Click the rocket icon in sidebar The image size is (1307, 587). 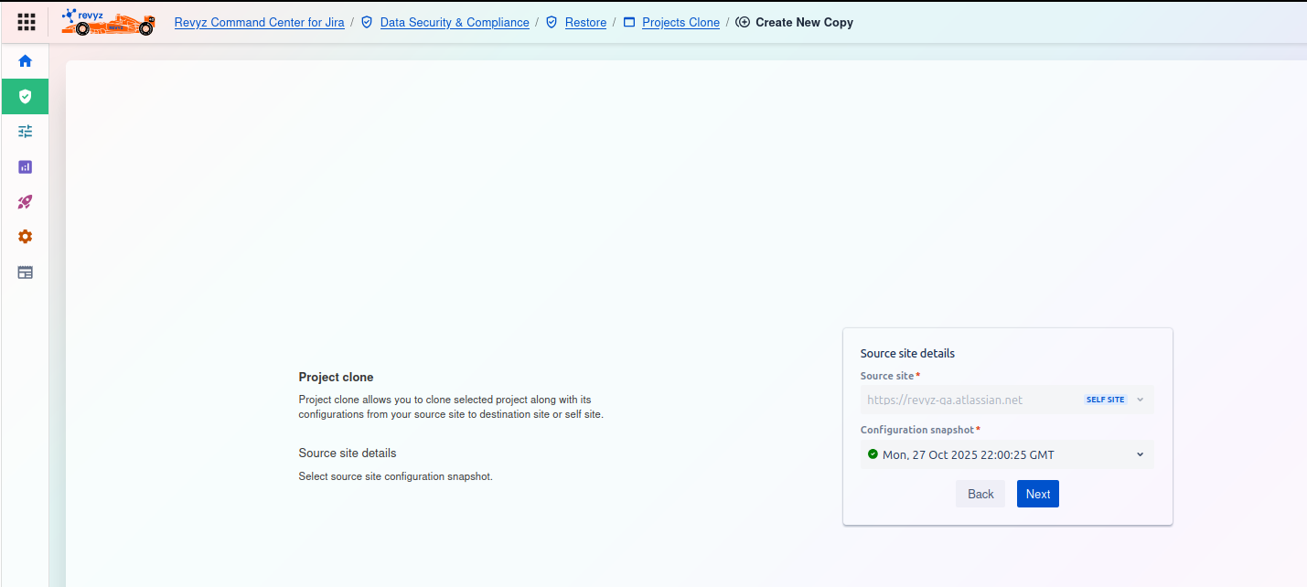click(26, 202)
